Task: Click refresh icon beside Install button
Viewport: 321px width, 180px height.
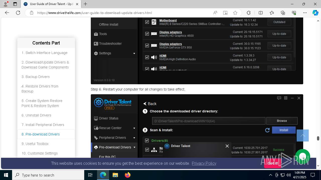Action: [x=267, y=130]
